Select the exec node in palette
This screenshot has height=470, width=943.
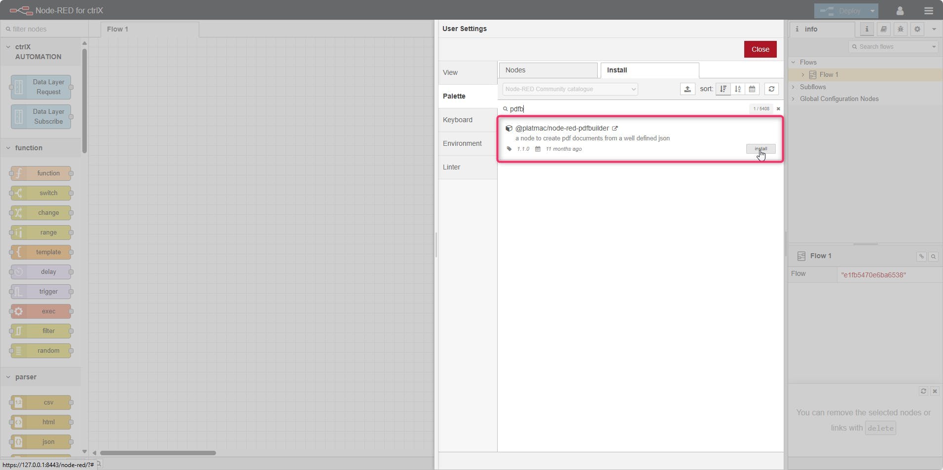pos(41,311)
